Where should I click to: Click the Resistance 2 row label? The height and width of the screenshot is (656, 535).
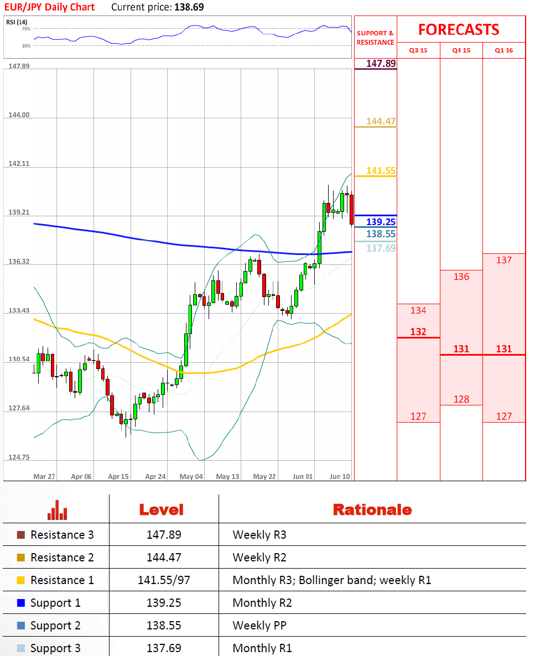click(x=62, y=557)
